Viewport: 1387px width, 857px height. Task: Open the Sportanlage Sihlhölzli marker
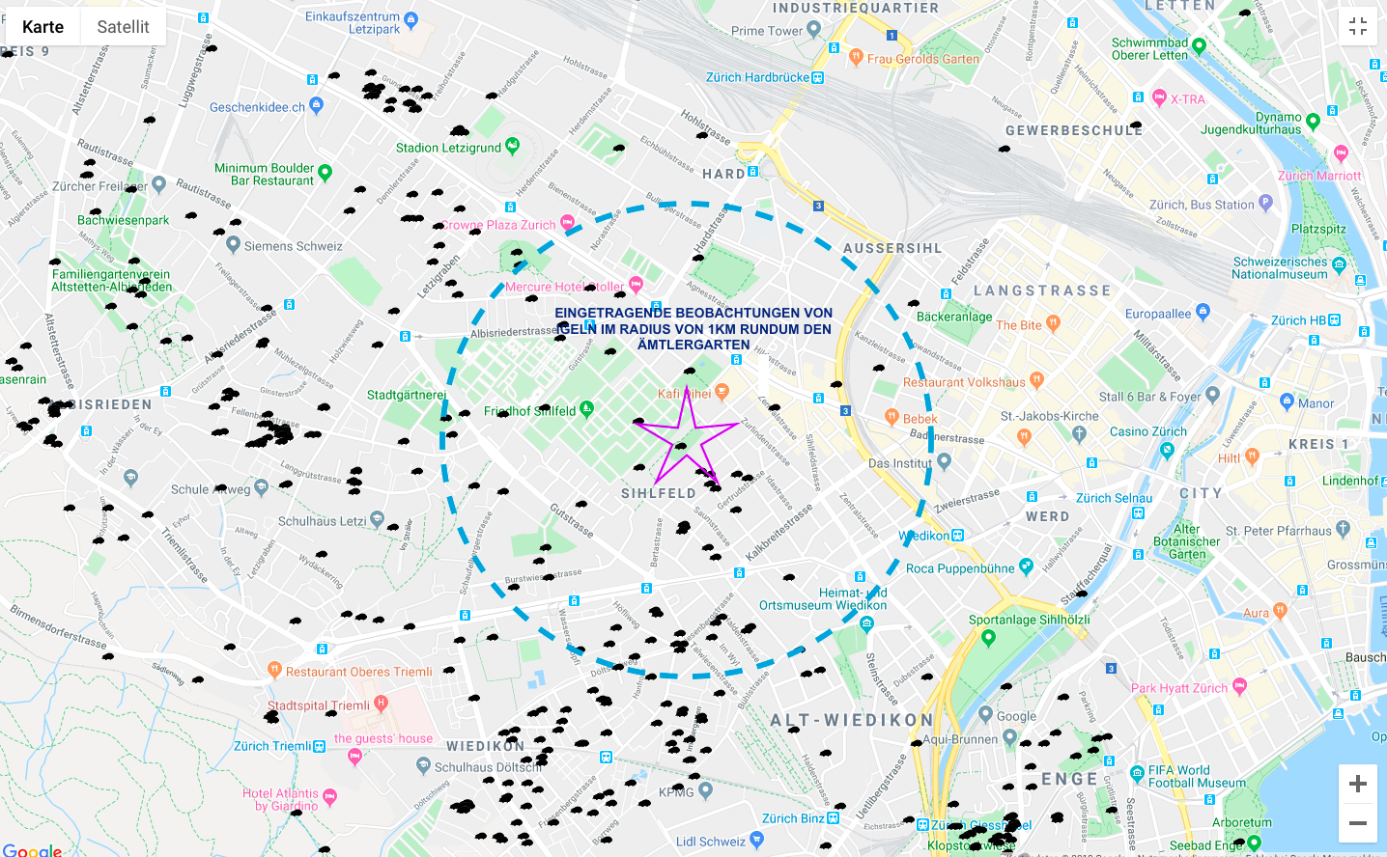[x=987, y=636]
